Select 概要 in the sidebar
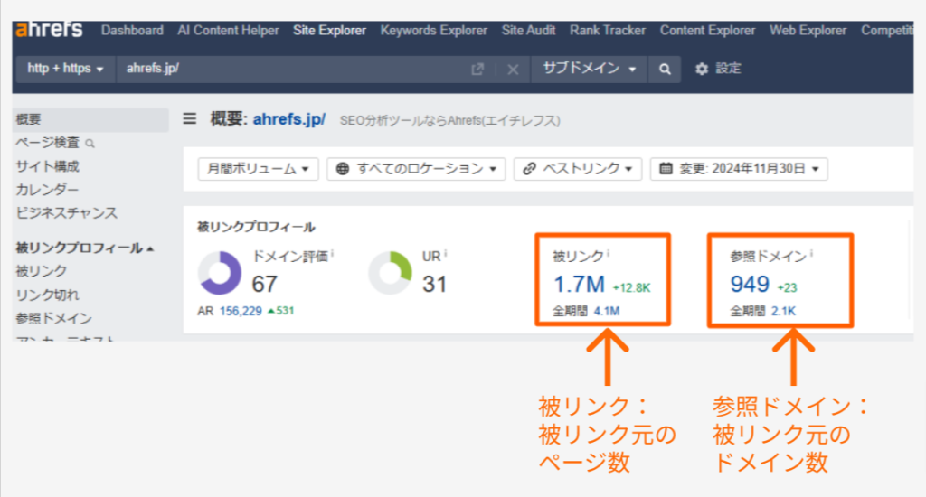The width and height of the screenshot is (926, 497). pyautogui.click(x=90, y=120)
